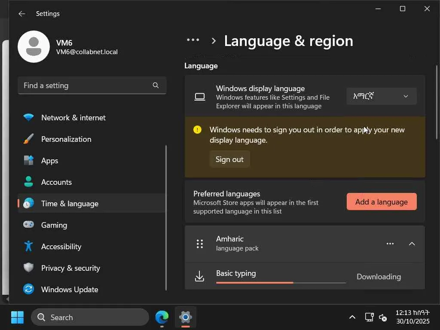Click the Add a language button

tap(382, 202)
